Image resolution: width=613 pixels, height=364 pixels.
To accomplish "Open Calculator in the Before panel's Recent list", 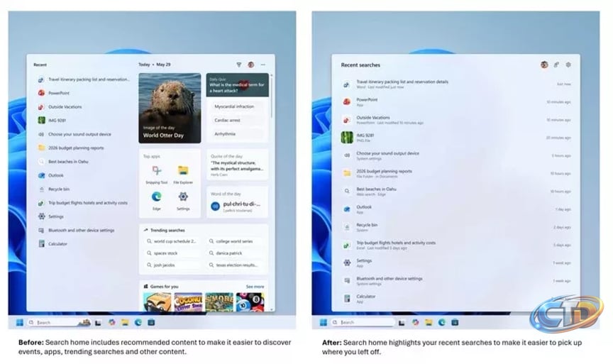I will (53, 244).
